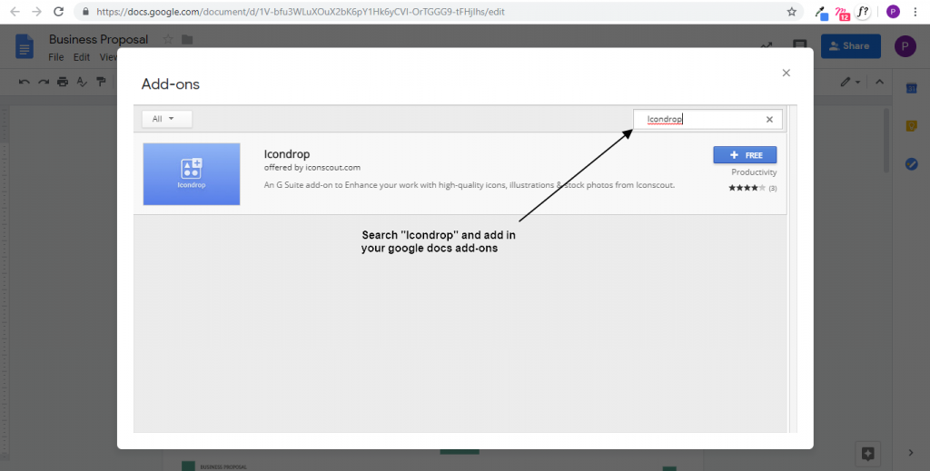The width and height of the screenshot is (930, 471).
Task: Click the Undo icon in the Docs toolbar
Action: [x=24, y=82]
